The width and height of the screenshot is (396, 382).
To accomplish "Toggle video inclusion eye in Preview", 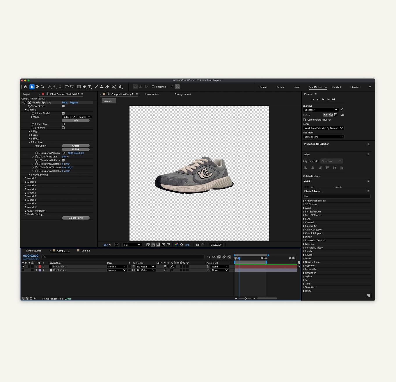I will coord(326,115).
